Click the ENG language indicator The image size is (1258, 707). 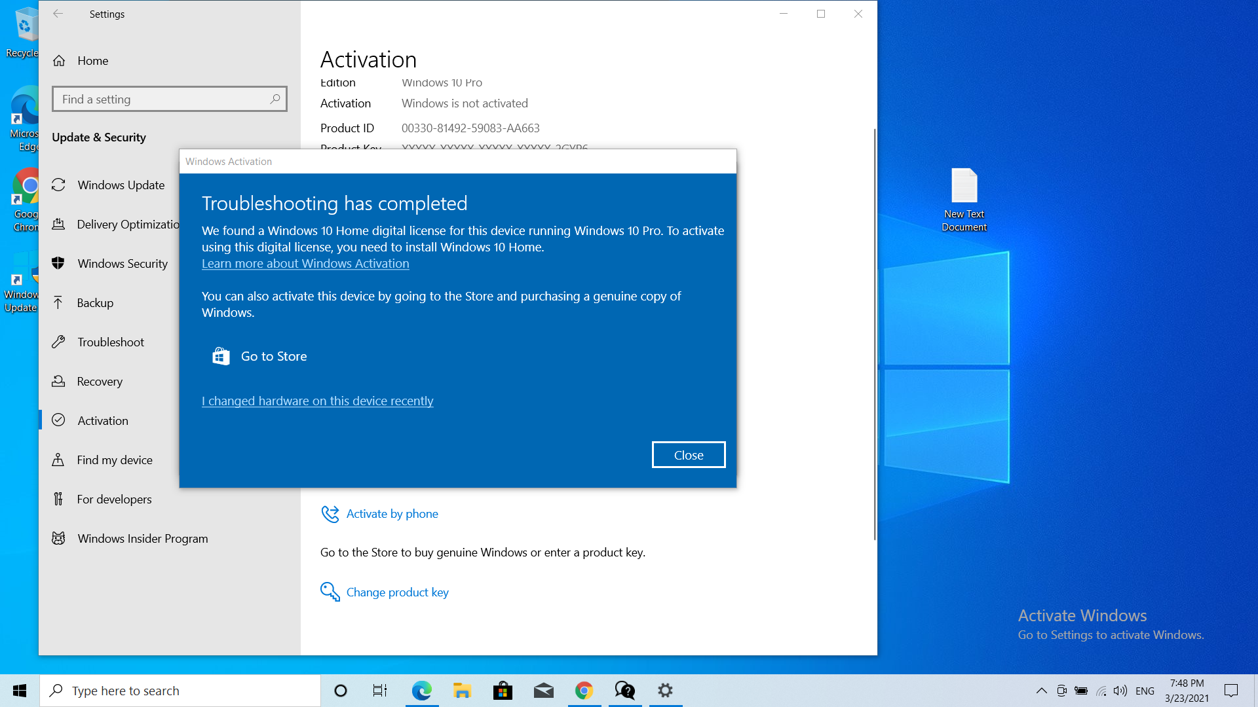pyautogui.click(x=1145, y=691)
